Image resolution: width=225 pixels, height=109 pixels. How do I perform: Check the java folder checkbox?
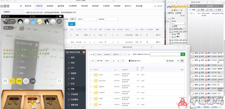pyautogui.click(x=91, y=105)
